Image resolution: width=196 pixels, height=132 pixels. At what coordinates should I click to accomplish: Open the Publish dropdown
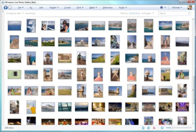point(54,7)
